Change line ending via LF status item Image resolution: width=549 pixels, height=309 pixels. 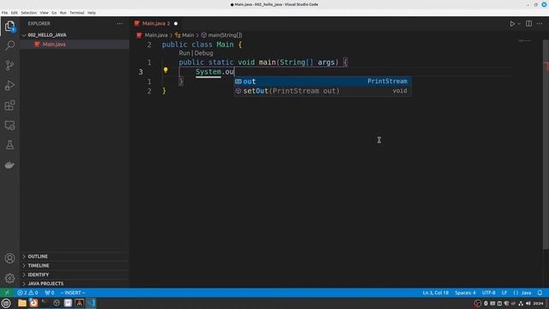tap(504, 293)
